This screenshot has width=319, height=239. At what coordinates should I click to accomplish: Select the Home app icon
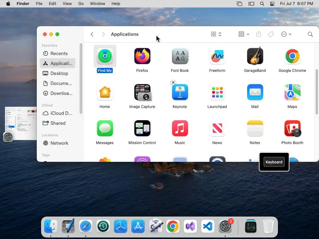tap(105, 92)
